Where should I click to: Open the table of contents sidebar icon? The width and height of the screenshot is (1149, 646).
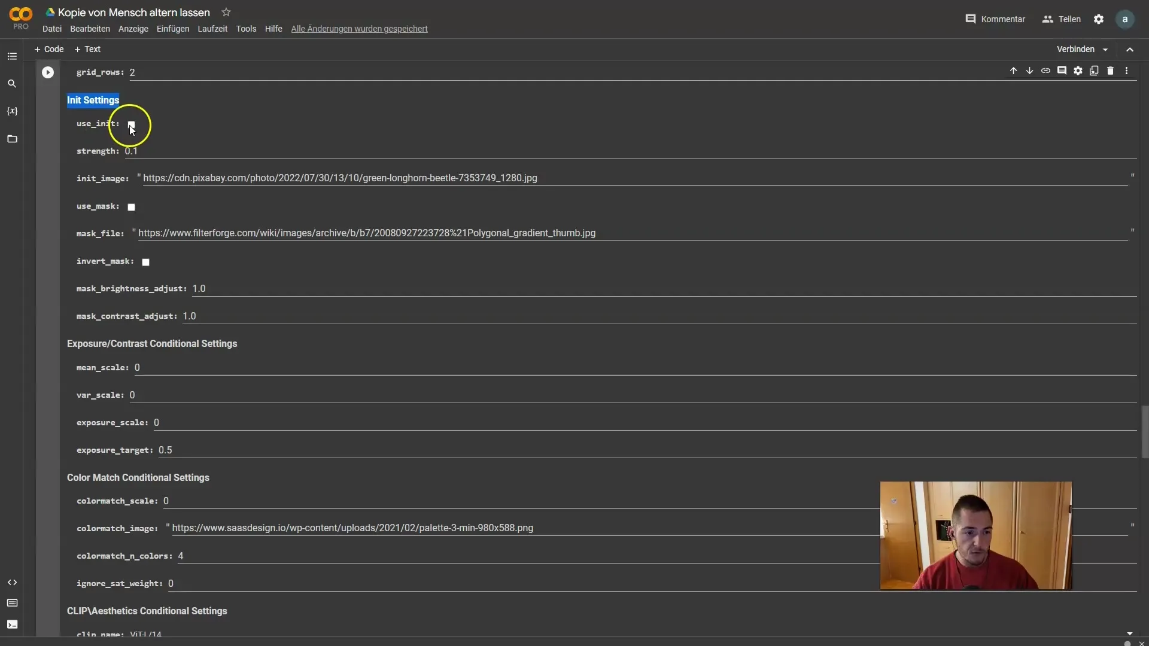point(12,56)
